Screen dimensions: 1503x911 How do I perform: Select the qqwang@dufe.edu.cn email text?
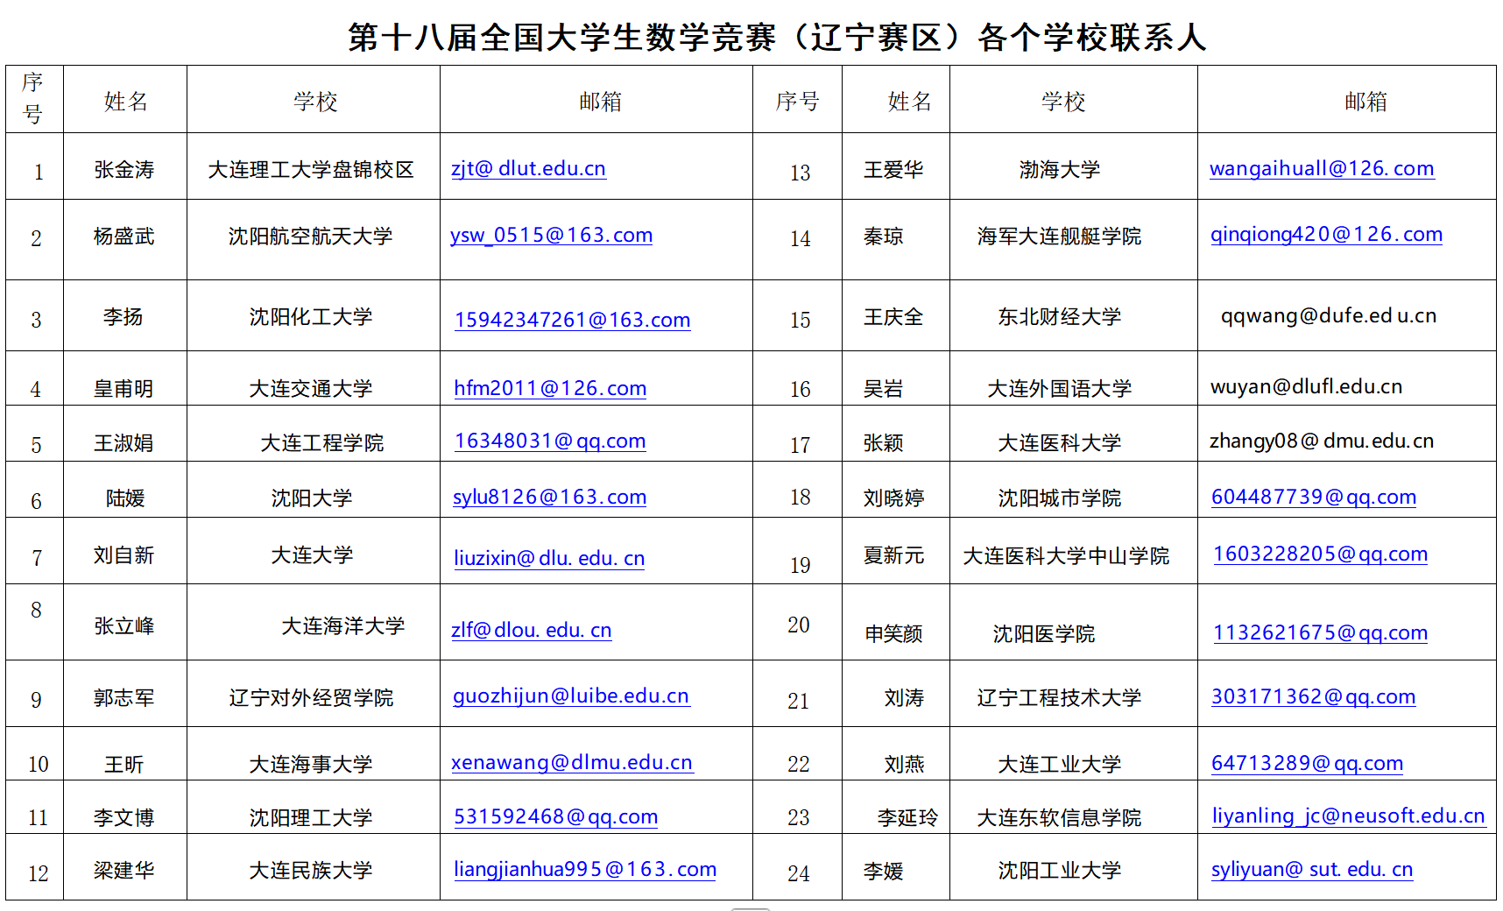(1329, 315)
